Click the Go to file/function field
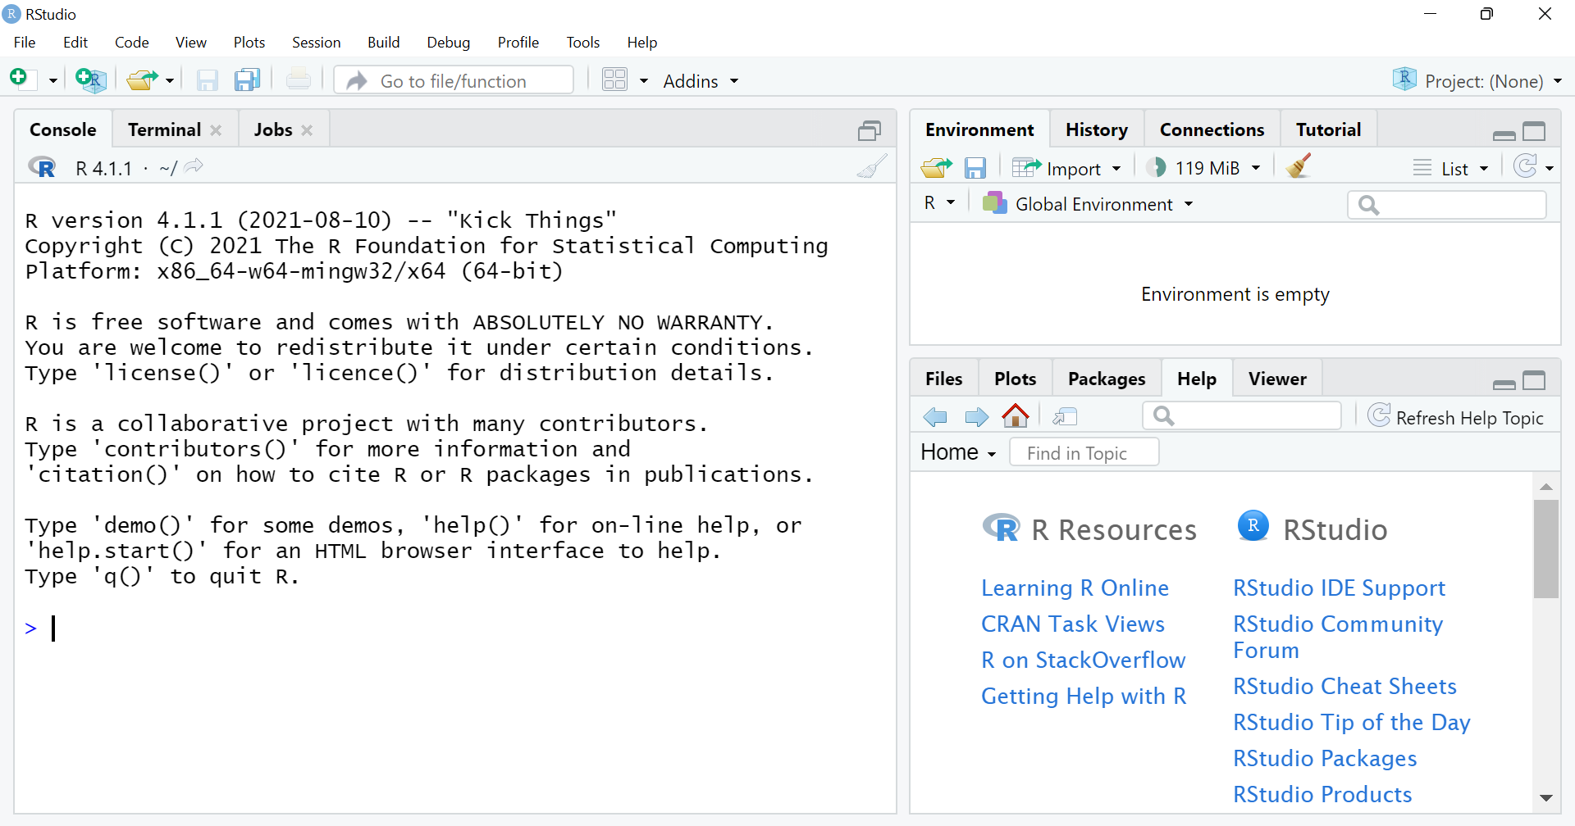Screen dimensions: 1575x826 (x=454, y=80)
